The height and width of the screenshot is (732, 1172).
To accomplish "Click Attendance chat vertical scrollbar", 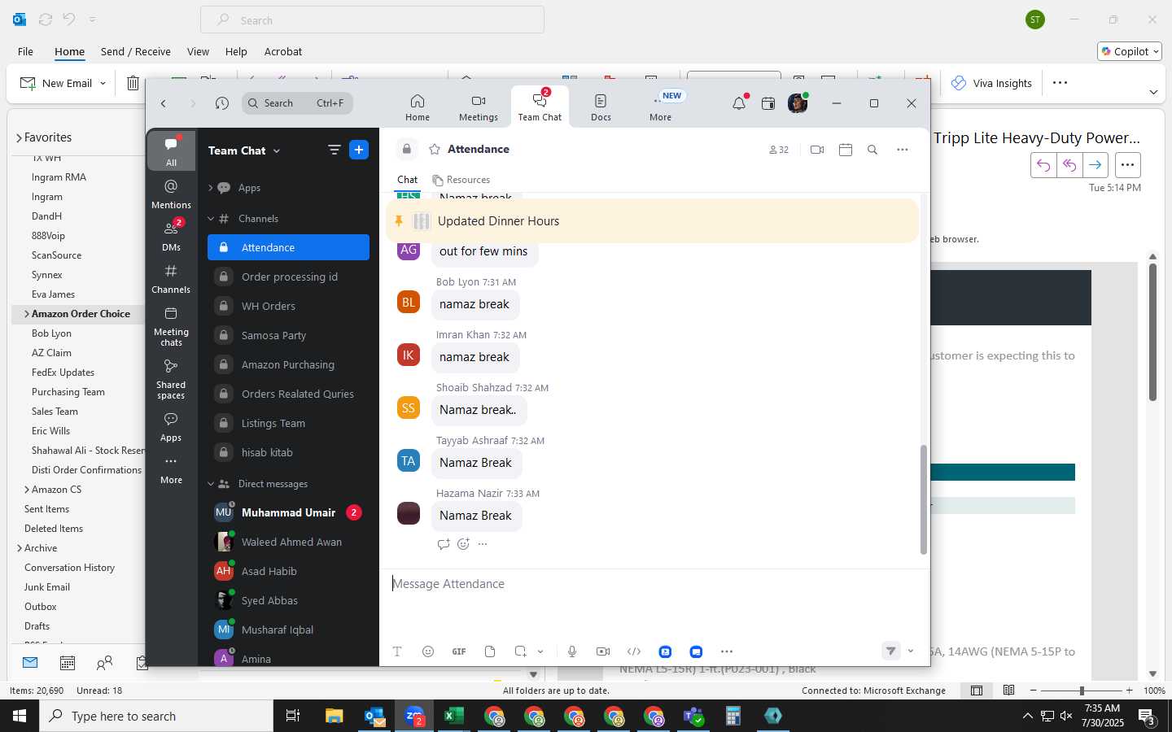I will 923,499.
